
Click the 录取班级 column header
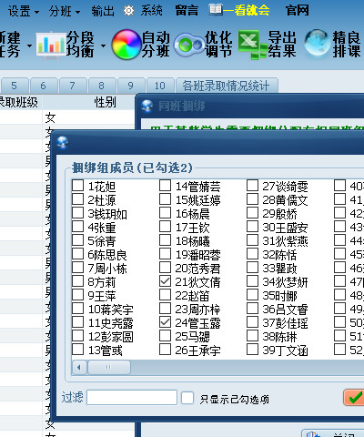(x=18, y=102)
